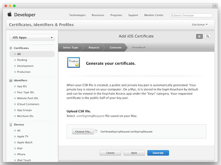Click the Certificates section heading
The width and height of the screenshot is (221, 165).
[21, 48]
